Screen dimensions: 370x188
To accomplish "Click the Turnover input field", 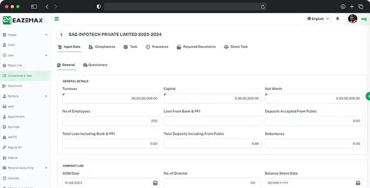I will coord(111,98).
